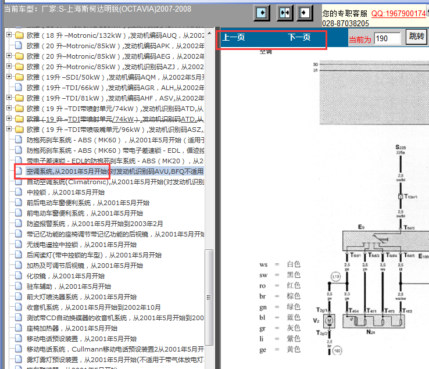This screenshot has width=429, height=369.
Task: Click the tree panel vertical scrollbar thumb
Action: pos(210,298)
